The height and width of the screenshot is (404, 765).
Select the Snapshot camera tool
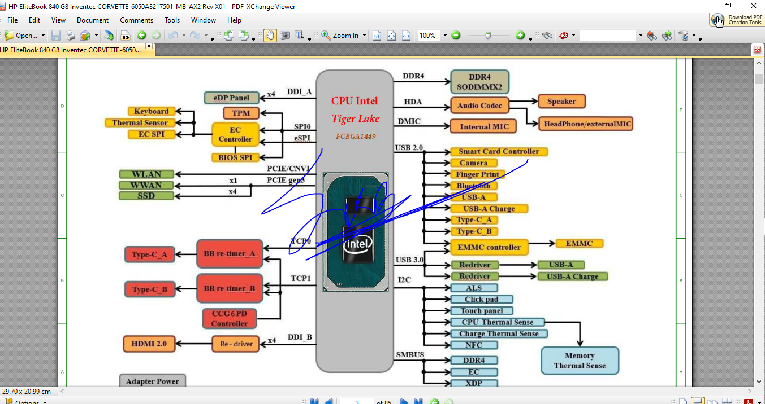pyautogui.click(x=285, y=35)
